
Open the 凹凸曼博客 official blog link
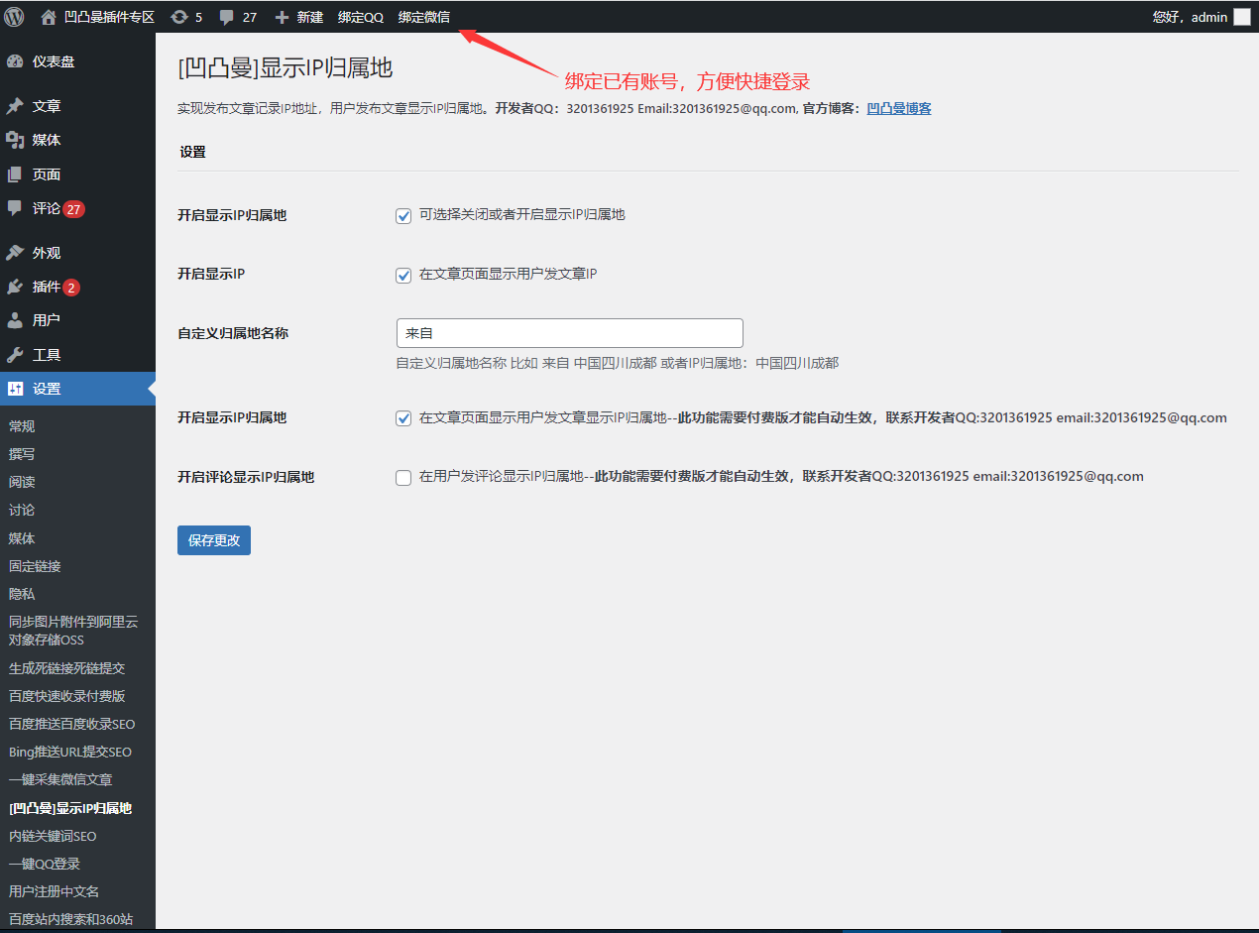(x=899, y=109)
